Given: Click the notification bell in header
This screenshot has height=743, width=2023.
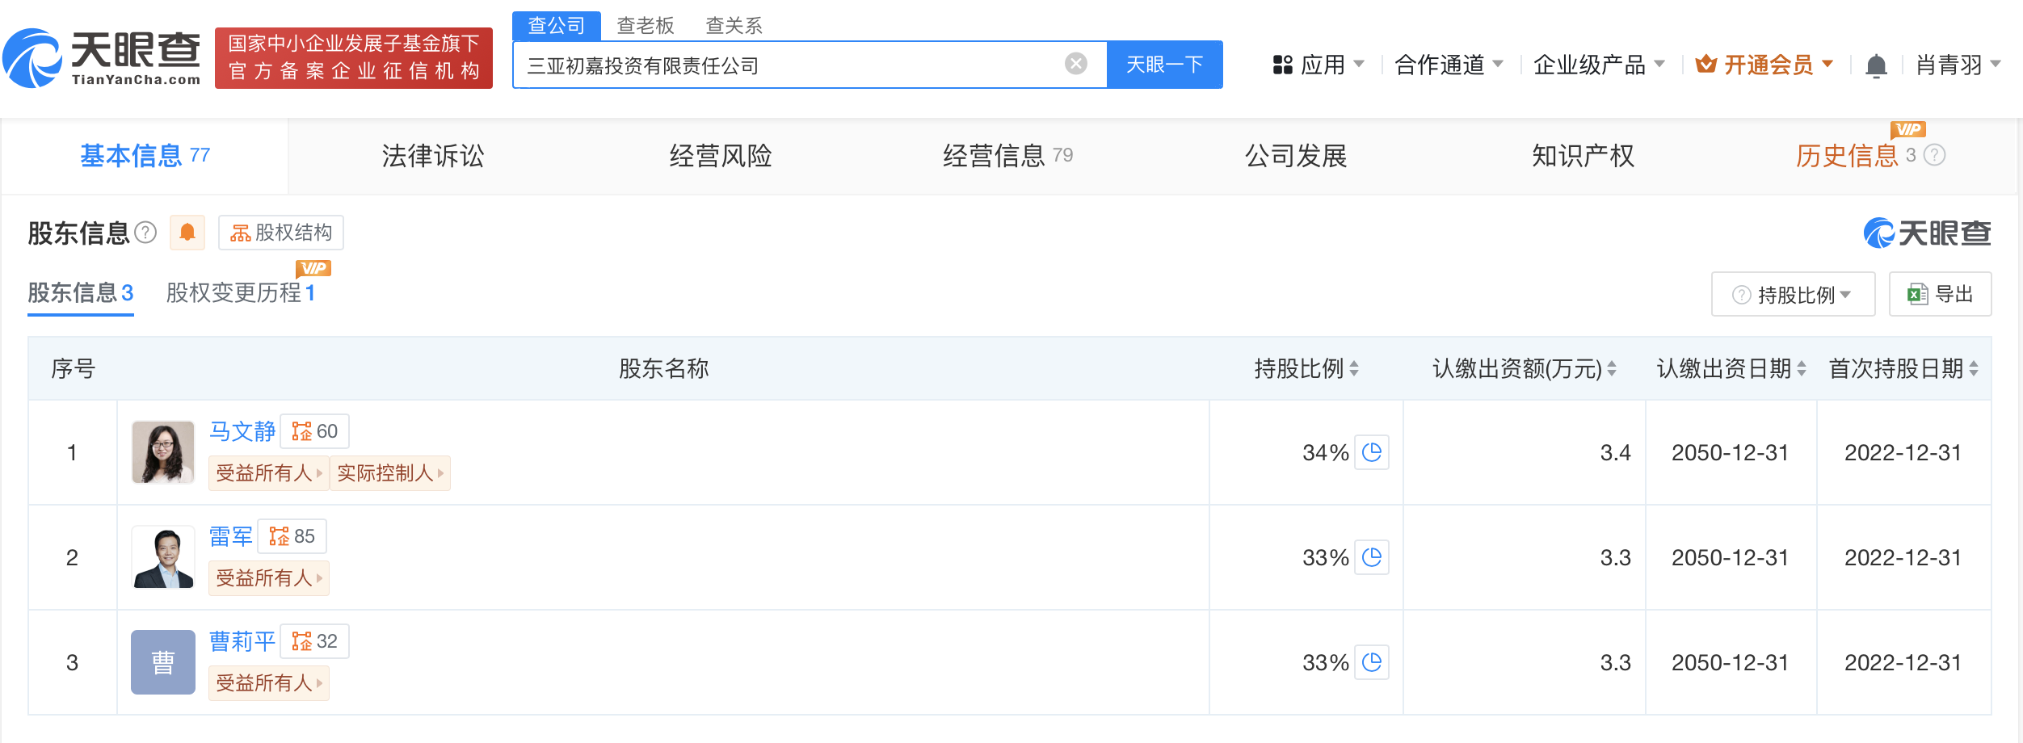Looking at the screenshot, I should click(1876, 65).
